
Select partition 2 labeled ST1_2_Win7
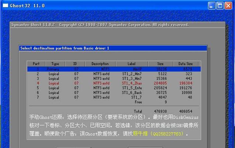click(114, 74)
